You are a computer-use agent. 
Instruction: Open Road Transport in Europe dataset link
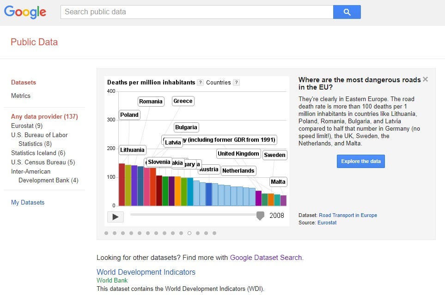tap(348, 215)
